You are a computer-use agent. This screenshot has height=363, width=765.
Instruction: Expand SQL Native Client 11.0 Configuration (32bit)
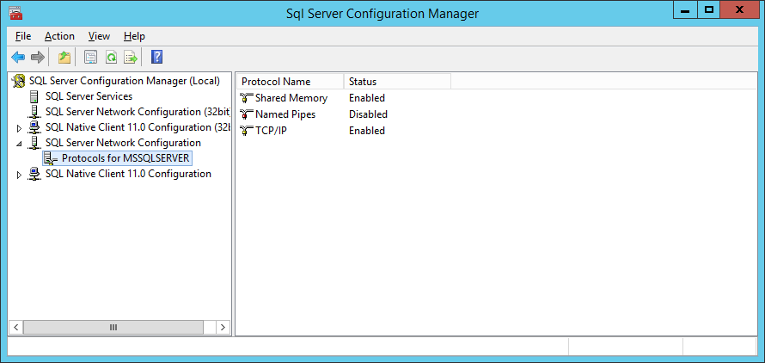[x=20, y=128]
